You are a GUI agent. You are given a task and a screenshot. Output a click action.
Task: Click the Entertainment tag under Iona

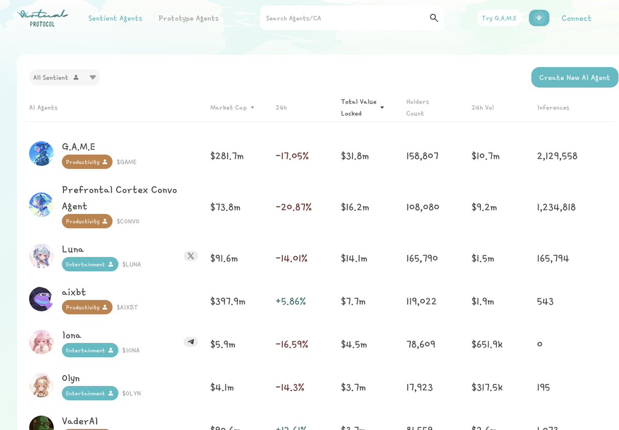pyautogui.click(x=90, y=350)
